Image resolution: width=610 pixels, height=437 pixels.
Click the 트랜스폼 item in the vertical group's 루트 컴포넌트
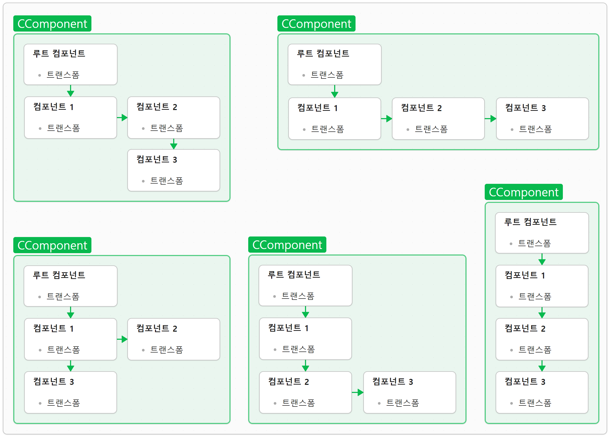[534, 243]
